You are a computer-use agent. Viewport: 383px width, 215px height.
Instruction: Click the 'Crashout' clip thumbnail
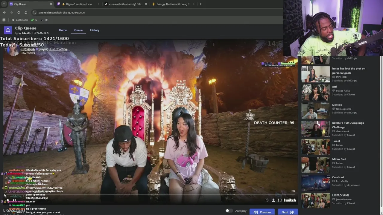point(316,183)
